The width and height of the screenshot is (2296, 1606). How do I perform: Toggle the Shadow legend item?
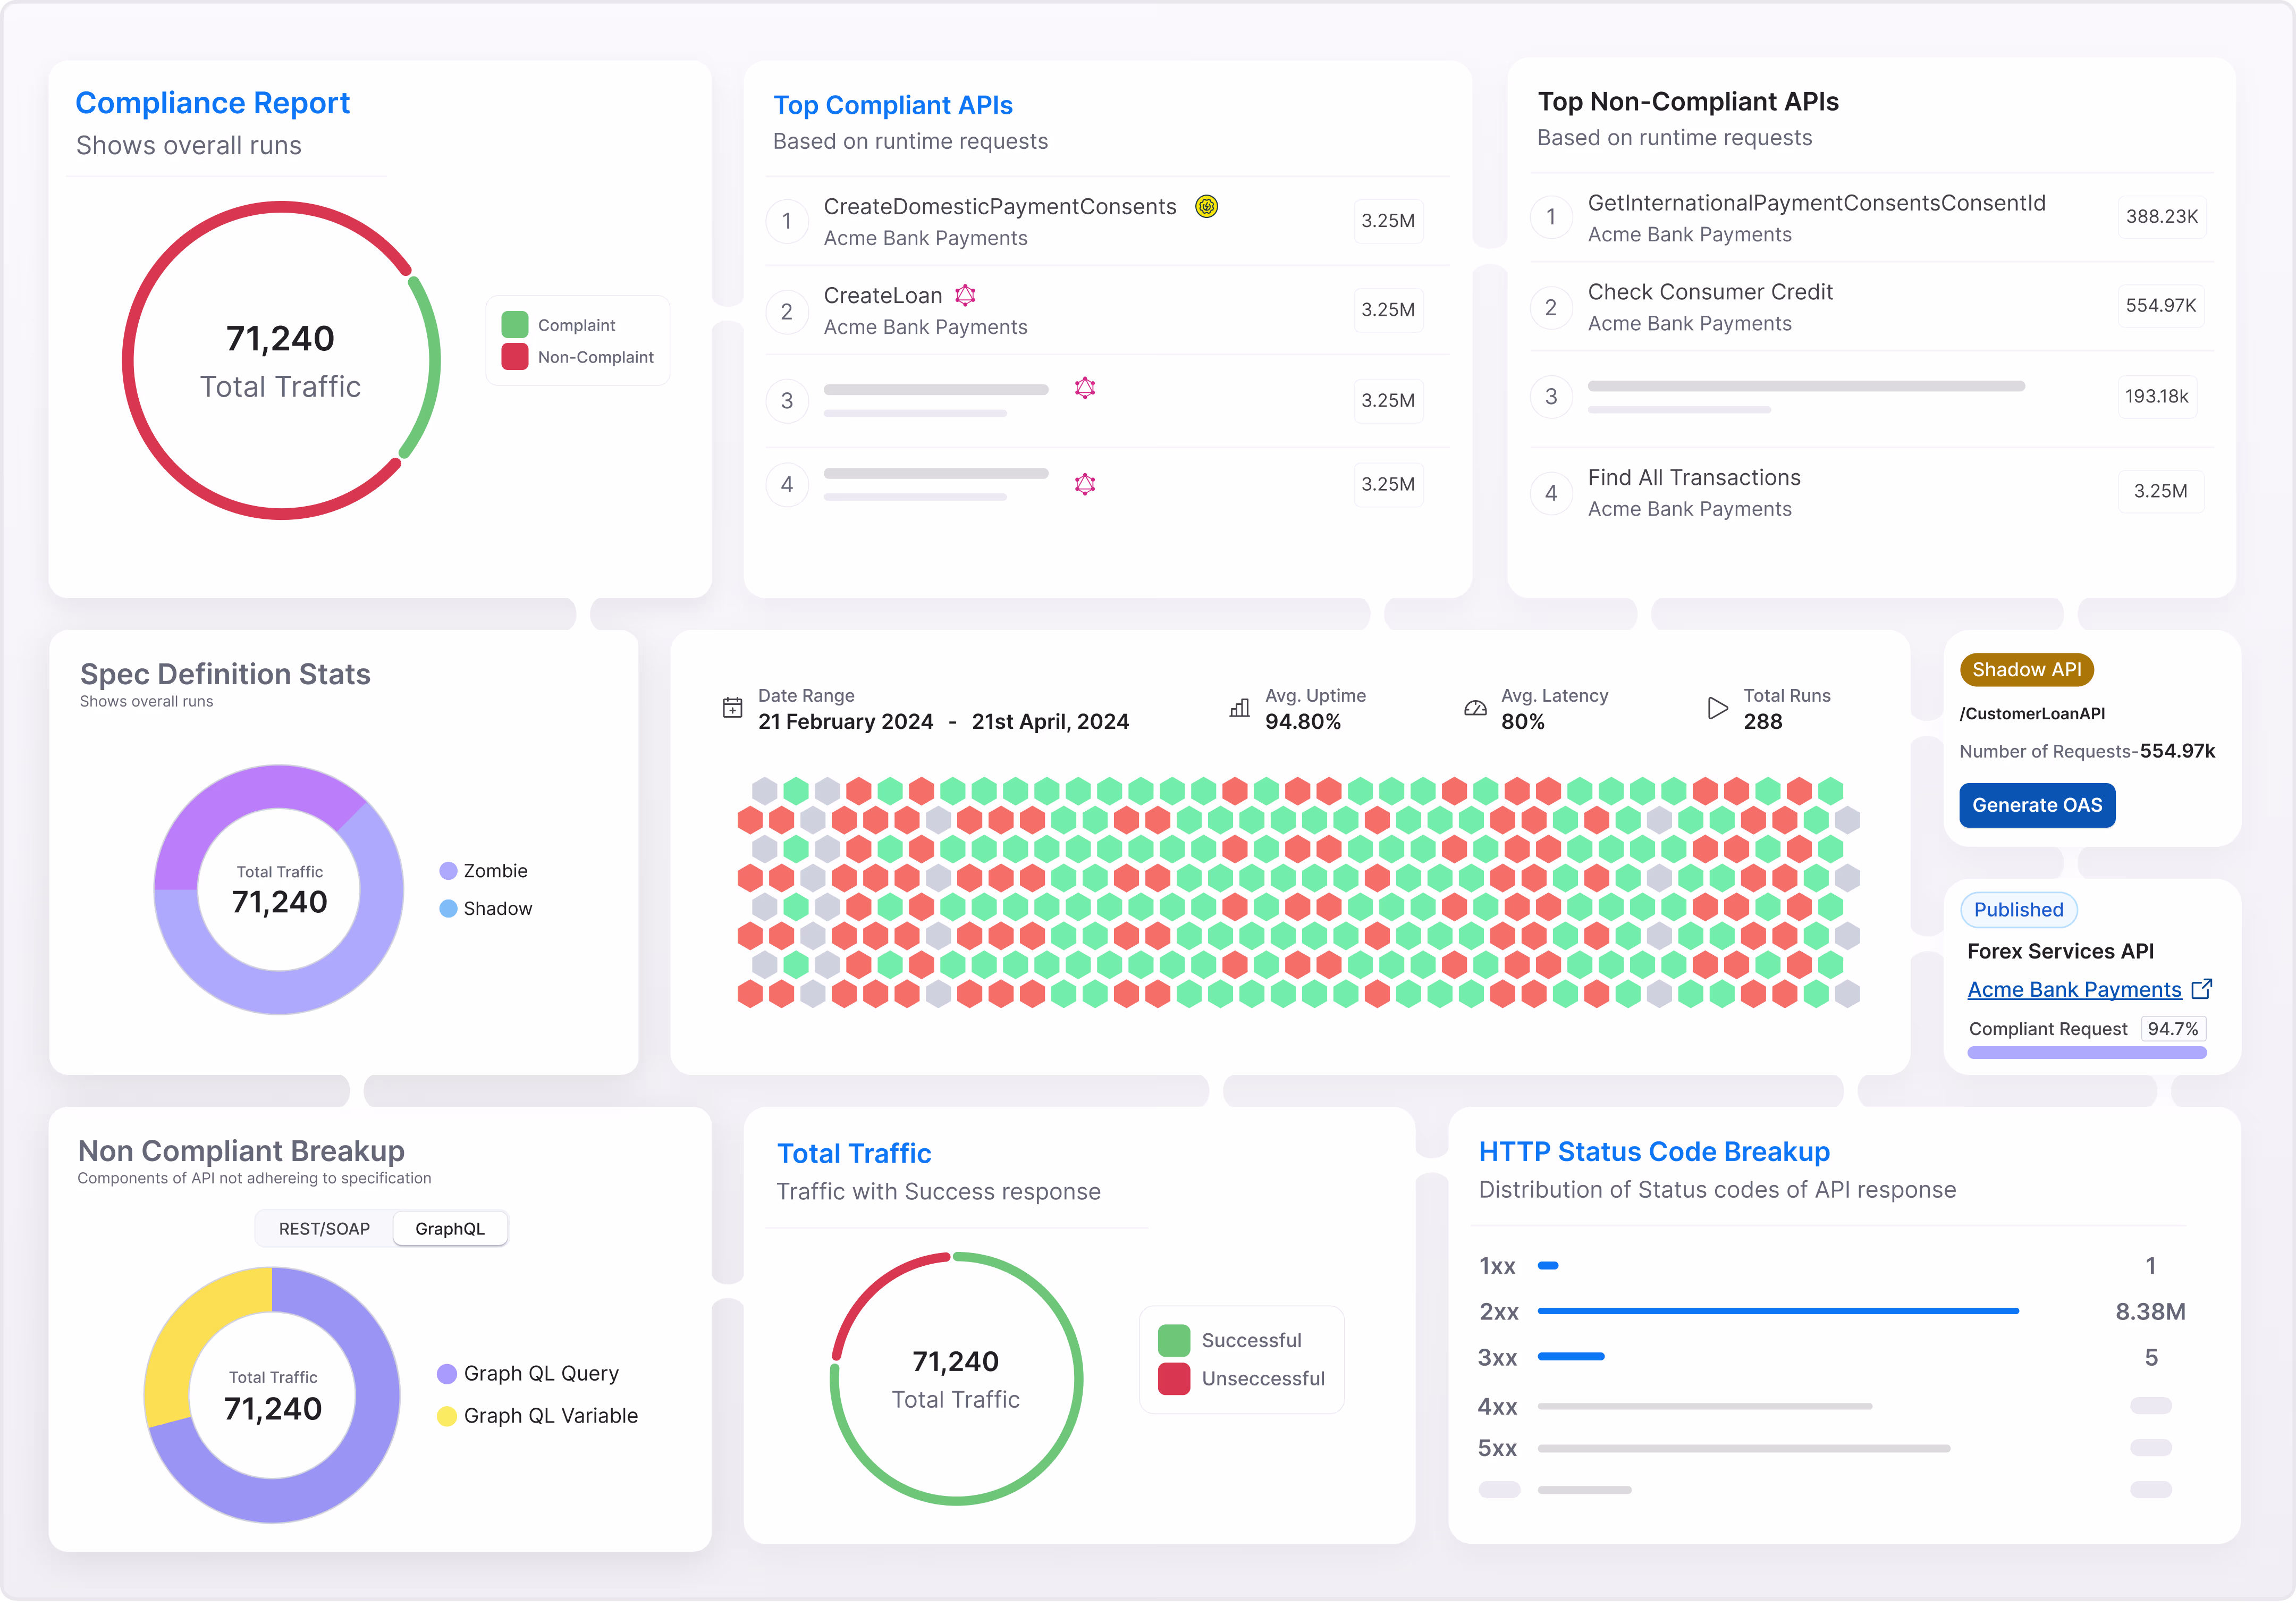coord(486,908)
